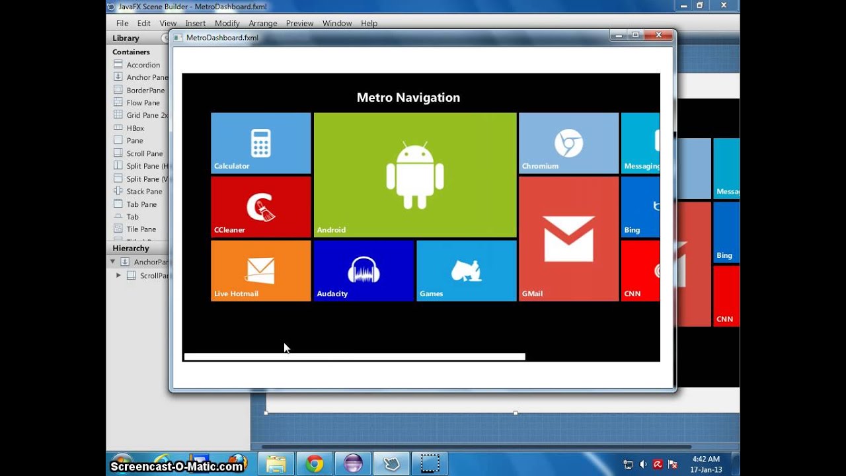Screen dimensions: 846x476
Task: Open the large green Android tile
Action: [x=415, y=175]
